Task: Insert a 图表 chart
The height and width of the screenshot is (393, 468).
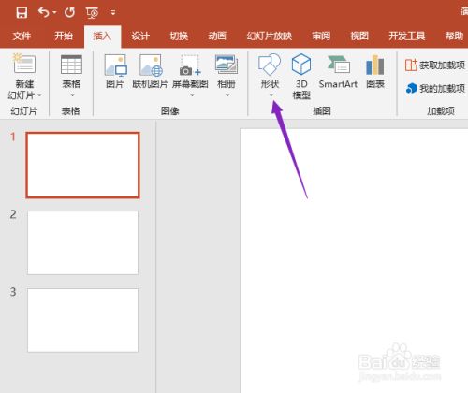Action: pyautogui.click(x=375, y=71)
